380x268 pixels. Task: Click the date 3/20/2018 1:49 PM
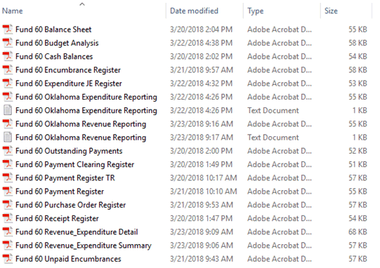pos(201,164)
